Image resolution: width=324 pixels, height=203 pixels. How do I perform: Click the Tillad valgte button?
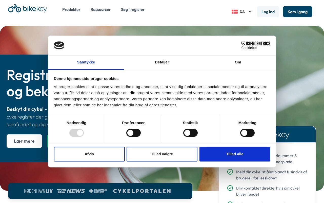[x=162, y=154]
